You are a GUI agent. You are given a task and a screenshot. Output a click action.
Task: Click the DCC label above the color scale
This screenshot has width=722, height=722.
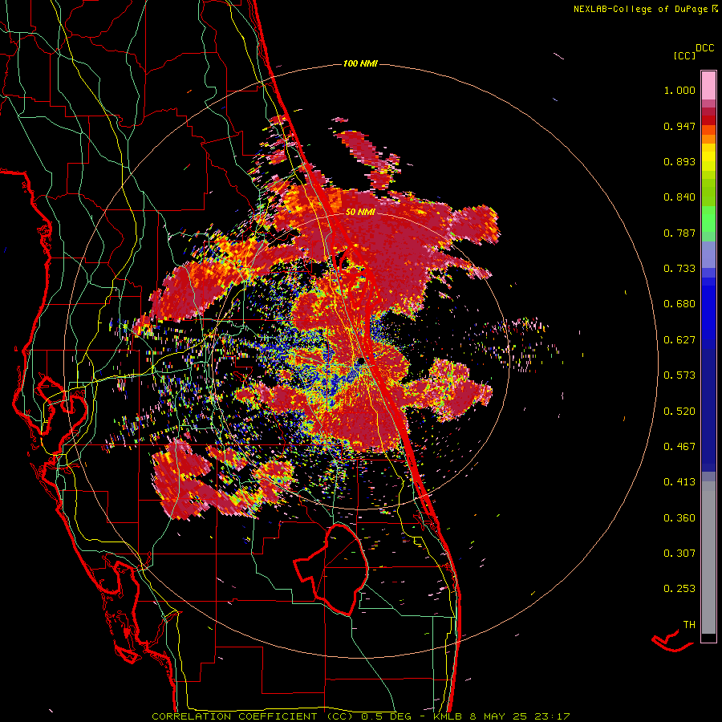click(704, 48)
